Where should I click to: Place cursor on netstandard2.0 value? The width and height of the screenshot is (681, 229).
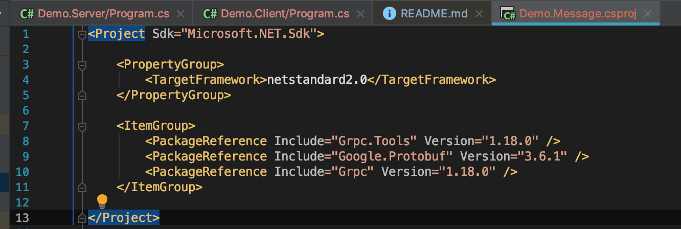(x=317, y=80)
